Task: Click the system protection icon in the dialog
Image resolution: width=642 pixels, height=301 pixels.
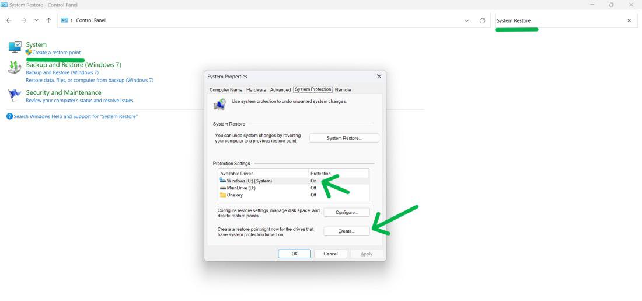Action: coord(219,104)
